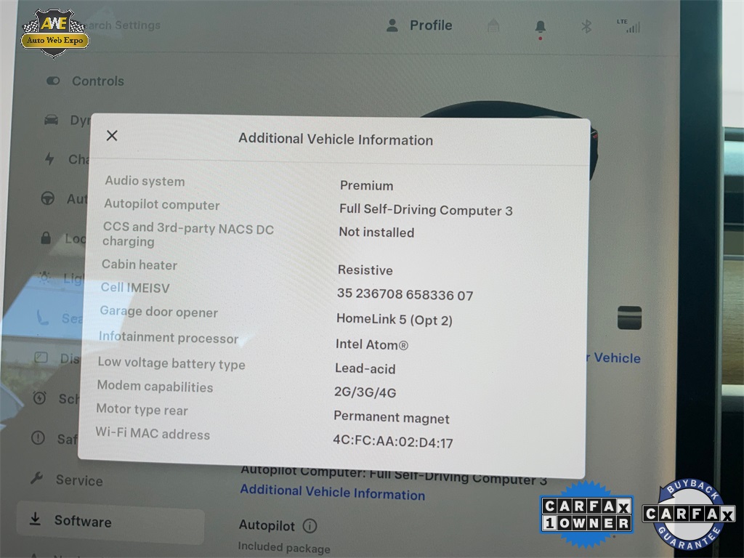Select the Charging lightning bolt icon

(x=49, y=159)
